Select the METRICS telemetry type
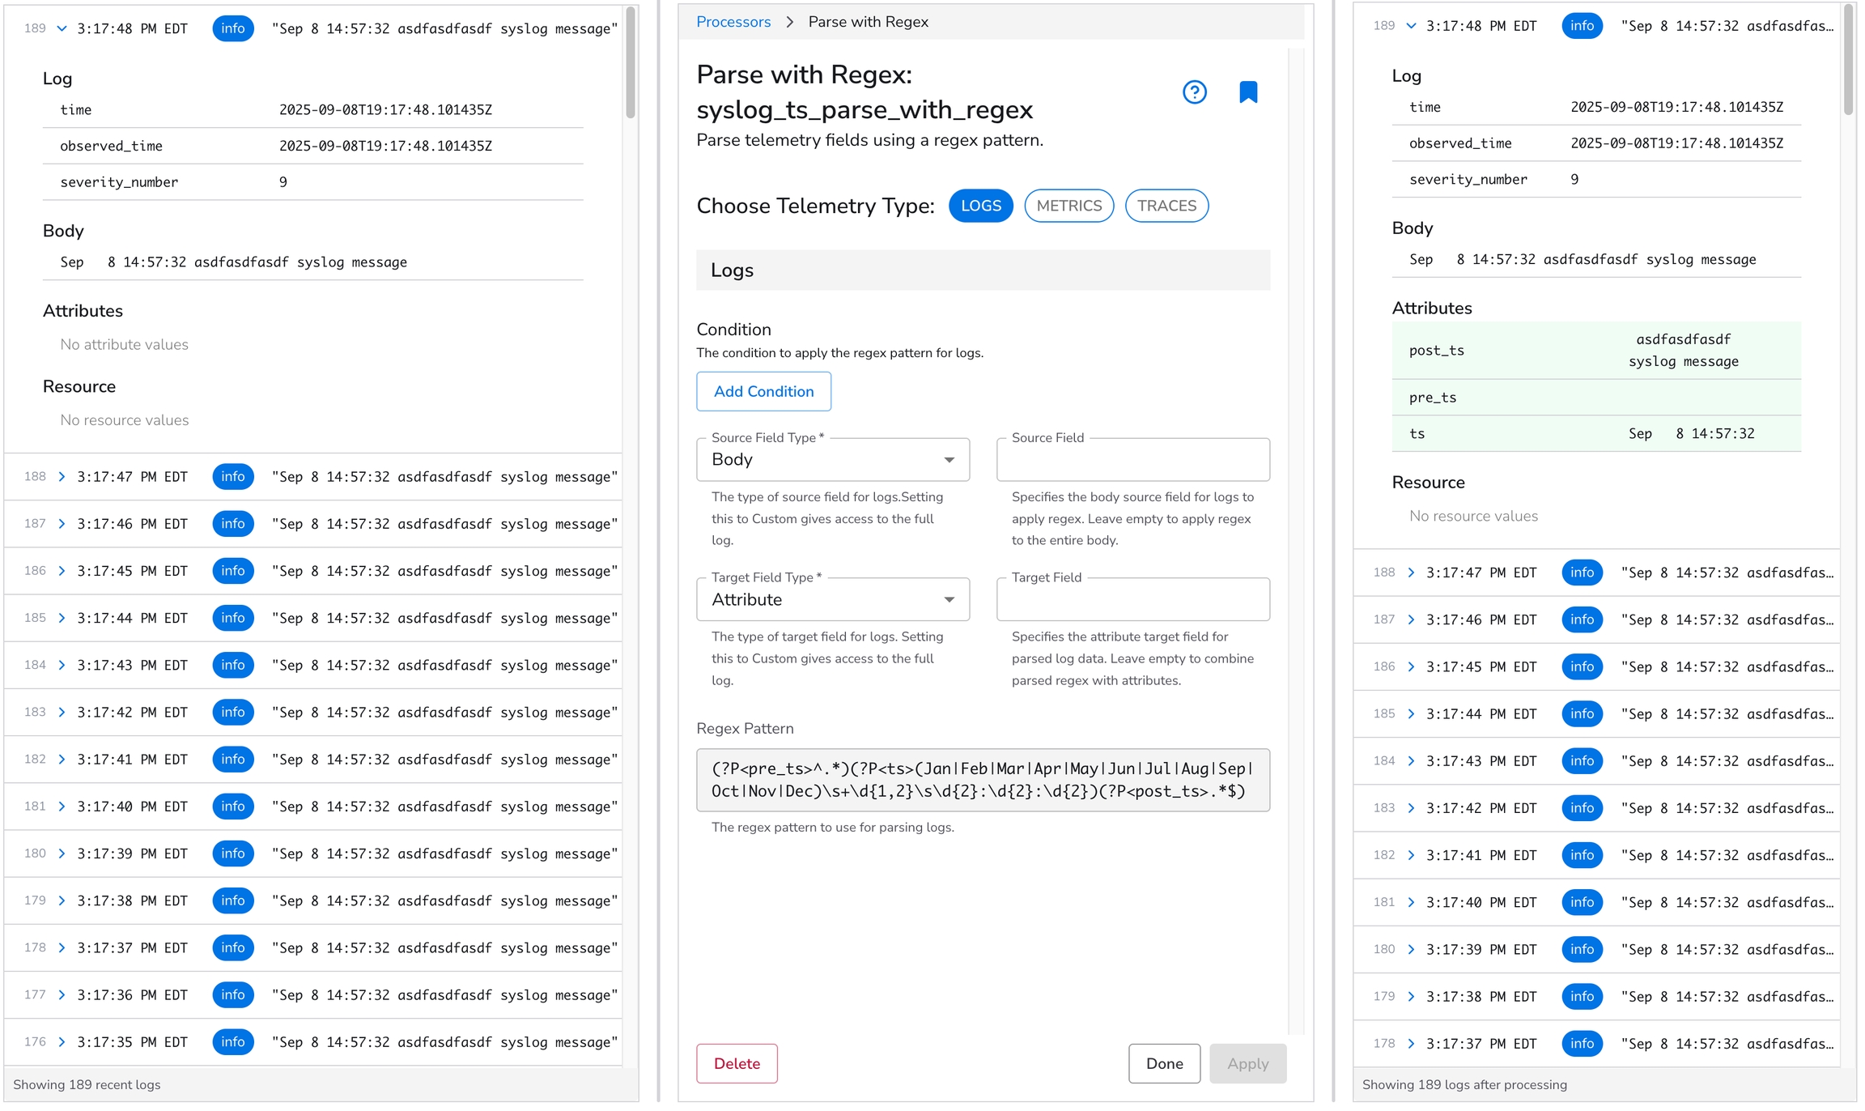This screenshot has width=1865, height=1111. pyautogui.click(x=1068, y=206)
